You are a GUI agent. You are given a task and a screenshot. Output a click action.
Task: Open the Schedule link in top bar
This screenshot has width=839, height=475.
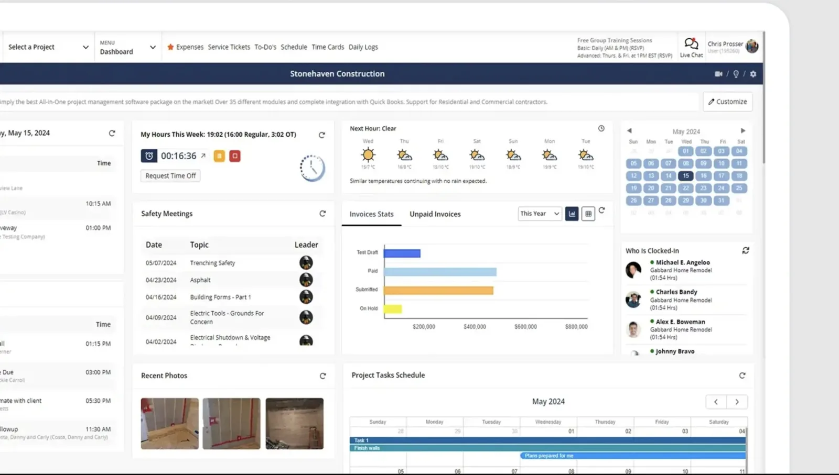pos(294,47)
